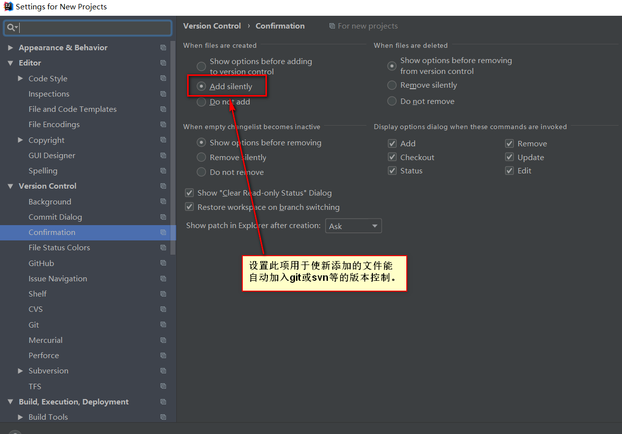Click the search magnifier icon

pos(12,28)
